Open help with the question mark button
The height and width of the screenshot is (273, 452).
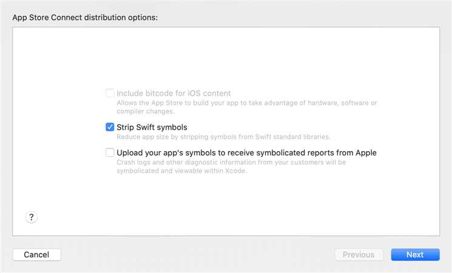[x=31, y=217]
